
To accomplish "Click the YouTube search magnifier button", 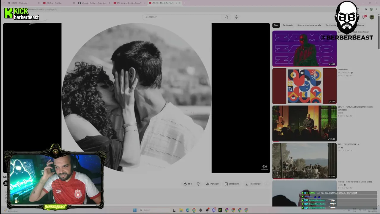I will tap(226, 17).
